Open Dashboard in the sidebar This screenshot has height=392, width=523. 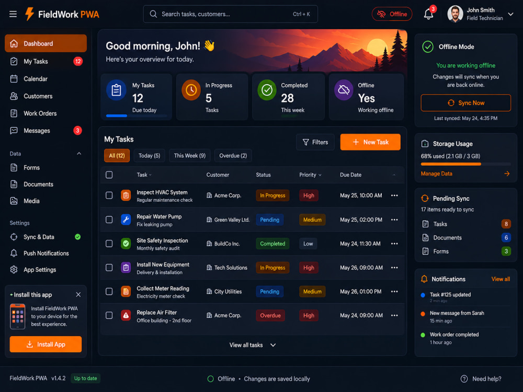pyautogui.click(x=46, y=43)
